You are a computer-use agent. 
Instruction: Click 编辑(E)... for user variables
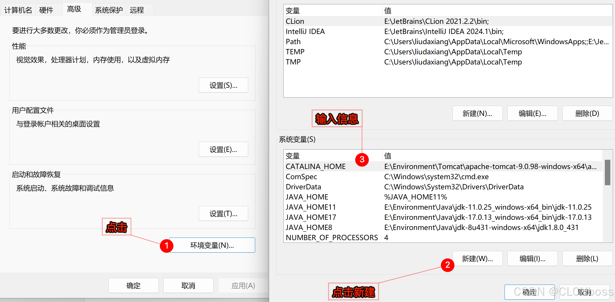click(x=532, y=113)
